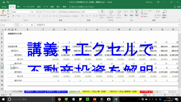Image resolution: width=181 pixels, height=102 pixels.
Task: Click the Increase Font Size icon
Action: coord(38,12)
